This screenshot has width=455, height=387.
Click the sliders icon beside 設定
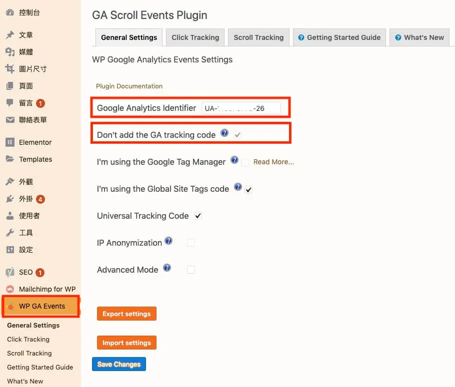(x=10, y=250)
